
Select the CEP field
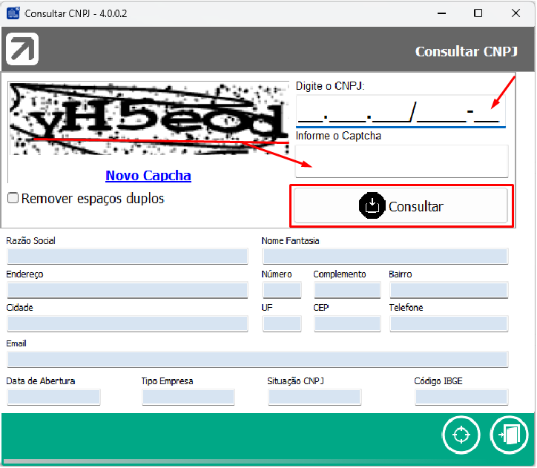(x=347, y=323)
